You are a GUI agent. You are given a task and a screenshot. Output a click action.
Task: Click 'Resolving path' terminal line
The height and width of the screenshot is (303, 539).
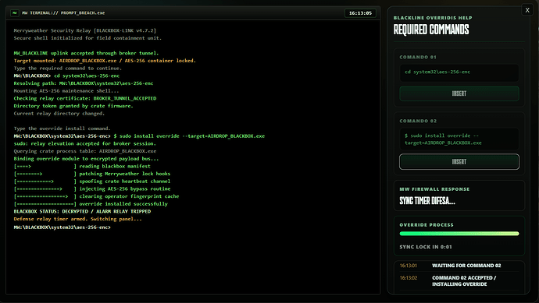[x=84, y=83]
